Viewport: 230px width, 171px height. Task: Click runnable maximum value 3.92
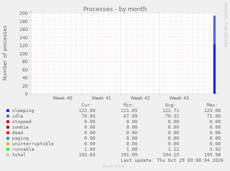pyautogui.click(x=215, y=149)
